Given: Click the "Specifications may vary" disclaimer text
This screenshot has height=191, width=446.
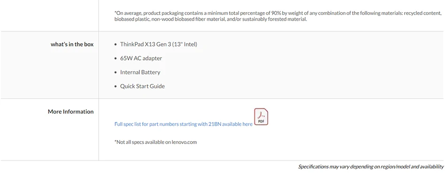Looking at the screenshot, I should click(370, 167).
